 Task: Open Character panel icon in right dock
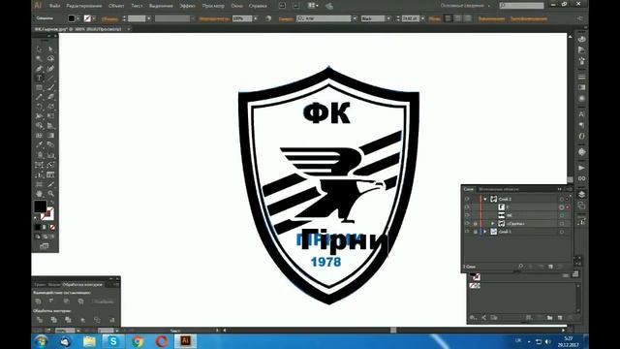581,114
